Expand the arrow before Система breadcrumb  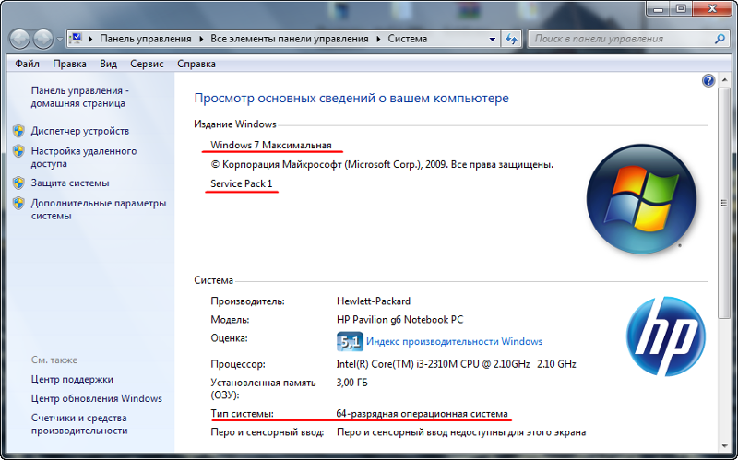(x=378, y=39)
